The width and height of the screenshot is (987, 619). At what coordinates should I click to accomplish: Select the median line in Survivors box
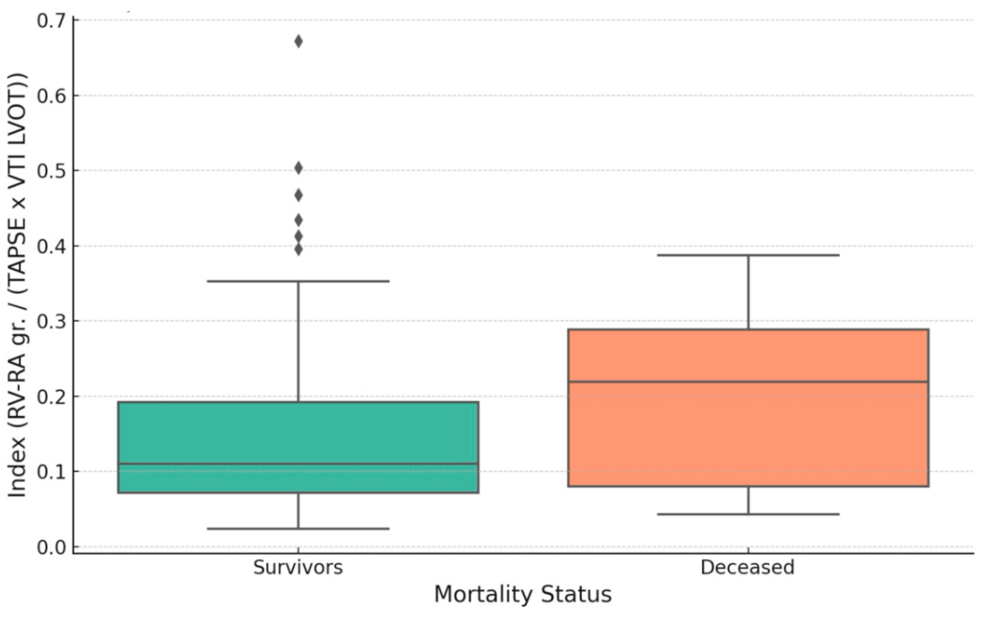[x=298, y=464]
